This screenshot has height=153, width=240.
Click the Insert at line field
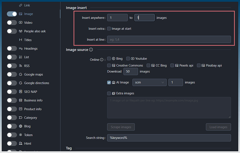[x=169, y=40]
